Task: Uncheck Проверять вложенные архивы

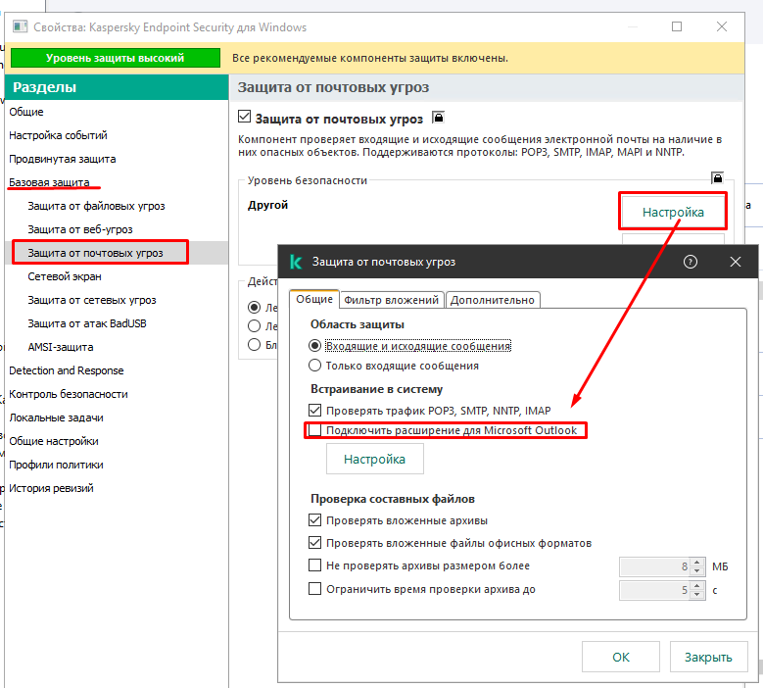Action: (x=314, y=520)
